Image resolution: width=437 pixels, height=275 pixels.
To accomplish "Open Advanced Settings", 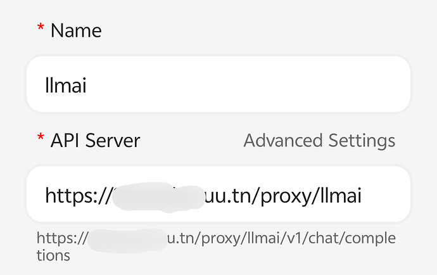I will 319,140.
